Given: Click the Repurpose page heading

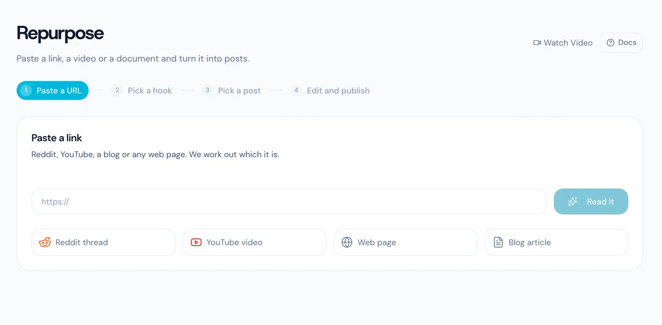Looking at the screenshot, I should 60,34.
